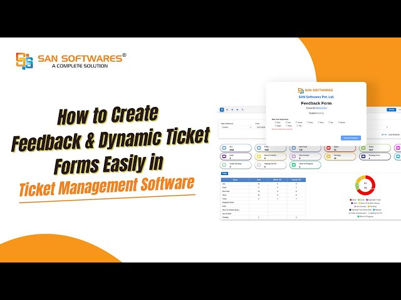Click the Move To Another Queue table row
401x300 pixels.
tap(263, 210)
